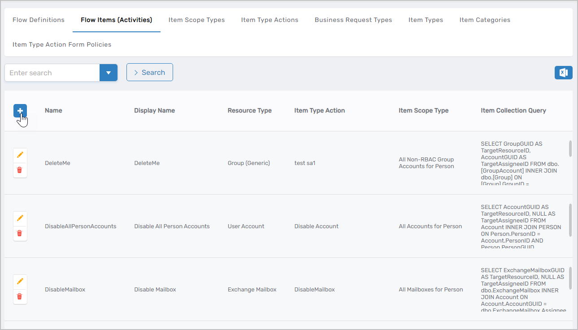Open the search options dropdown arrow
578x330 pixels.
coord(108,73)
